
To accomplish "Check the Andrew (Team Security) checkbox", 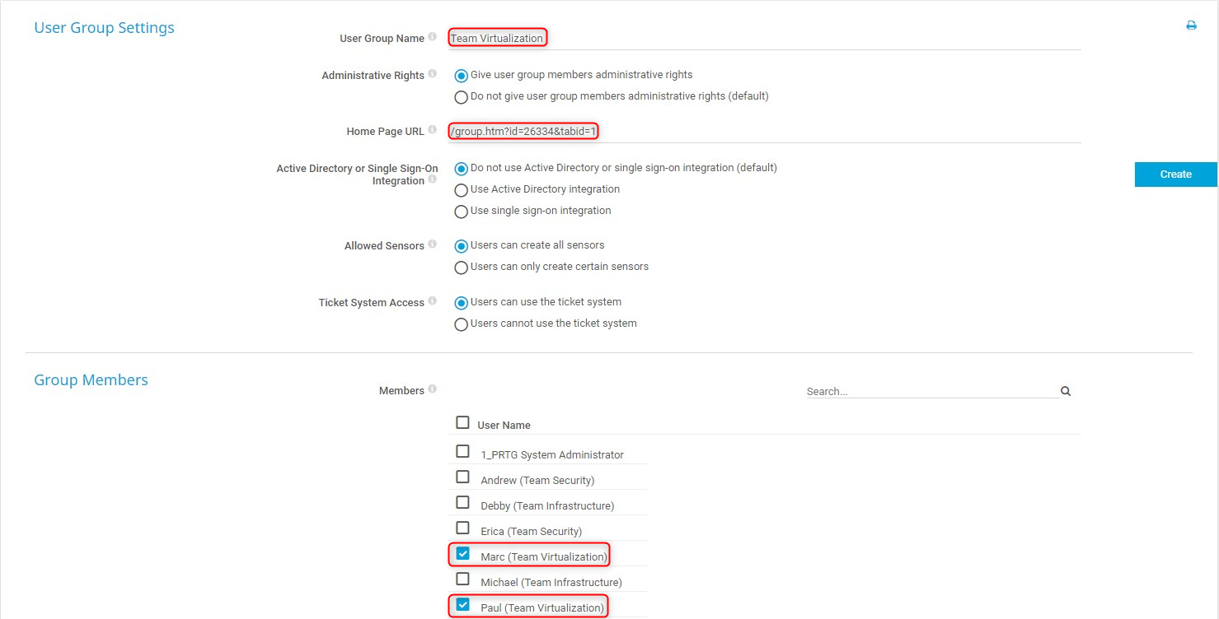I will pyautogui.click(x=463, y=477).
